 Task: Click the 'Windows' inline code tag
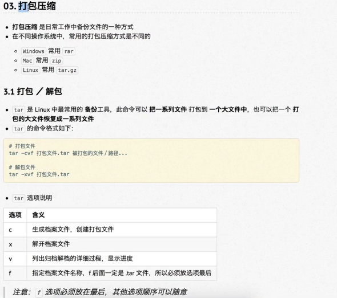pyautogui.click(x=33, y=51)
